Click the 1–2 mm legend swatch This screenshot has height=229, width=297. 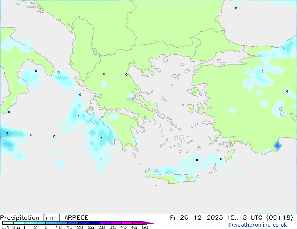[30, 223]
